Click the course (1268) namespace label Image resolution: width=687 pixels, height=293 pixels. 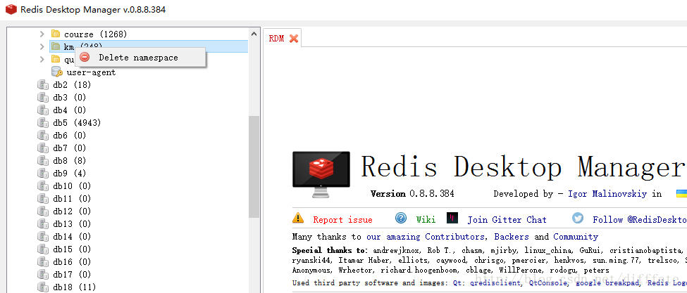pos(96,34)
